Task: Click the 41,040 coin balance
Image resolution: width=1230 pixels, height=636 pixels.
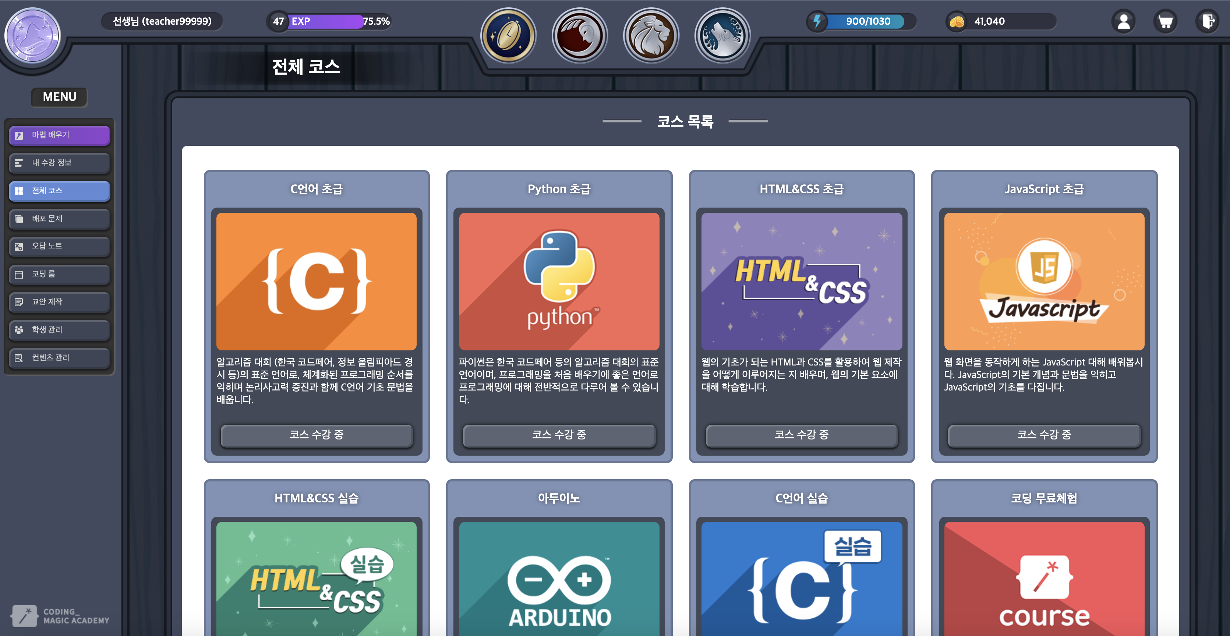Action: [x=989, y=21]
